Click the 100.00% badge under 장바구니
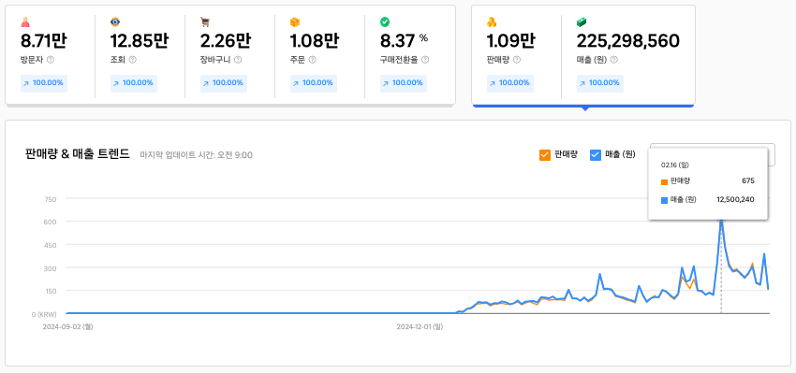Image resolution: width=796 pixels, height=373 pixels. [x=224, y=83]
